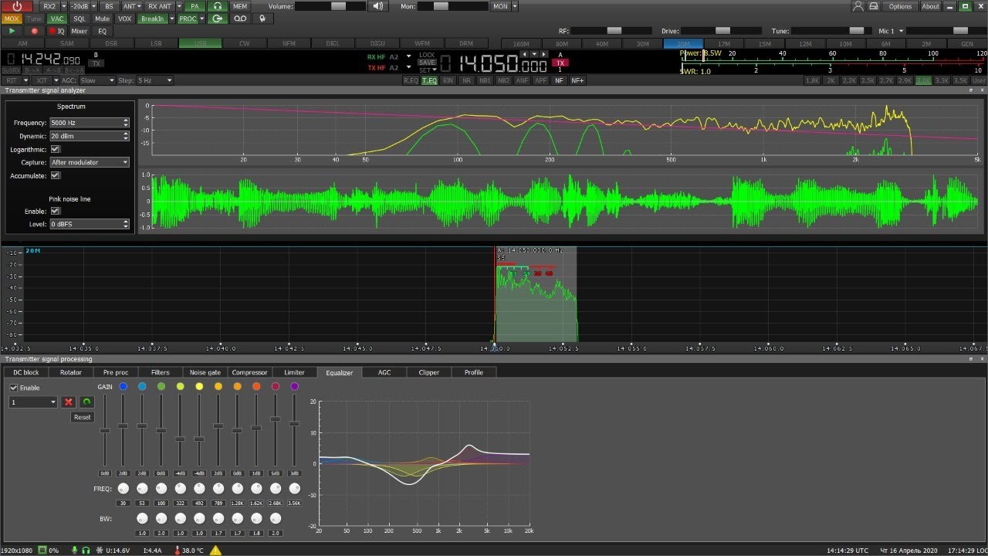Click the About button
988x556 pixels.
coord(931,6)
